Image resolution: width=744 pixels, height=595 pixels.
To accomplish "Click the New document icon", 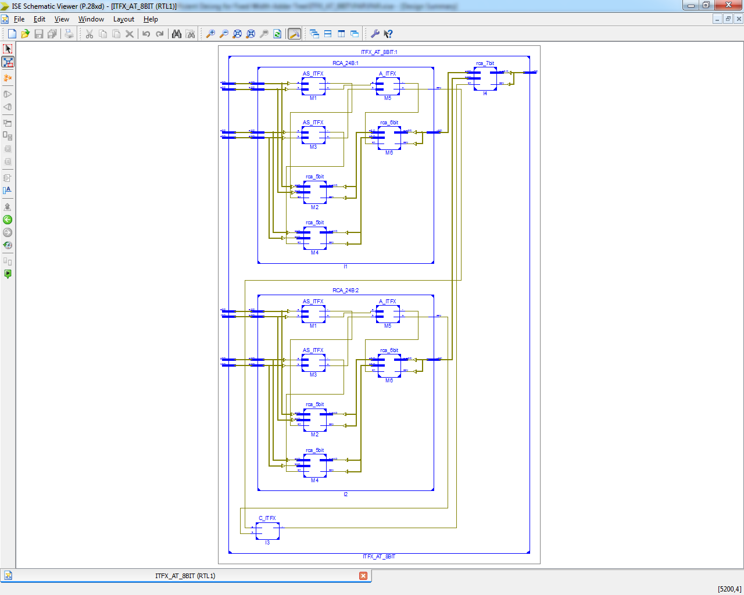I will pos(12,34).
